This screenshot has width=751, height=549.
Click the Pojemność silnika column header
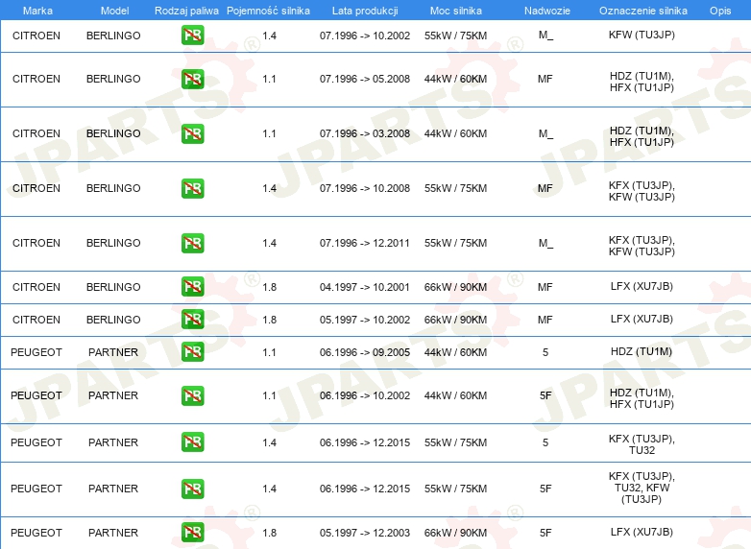pos(268,11)
